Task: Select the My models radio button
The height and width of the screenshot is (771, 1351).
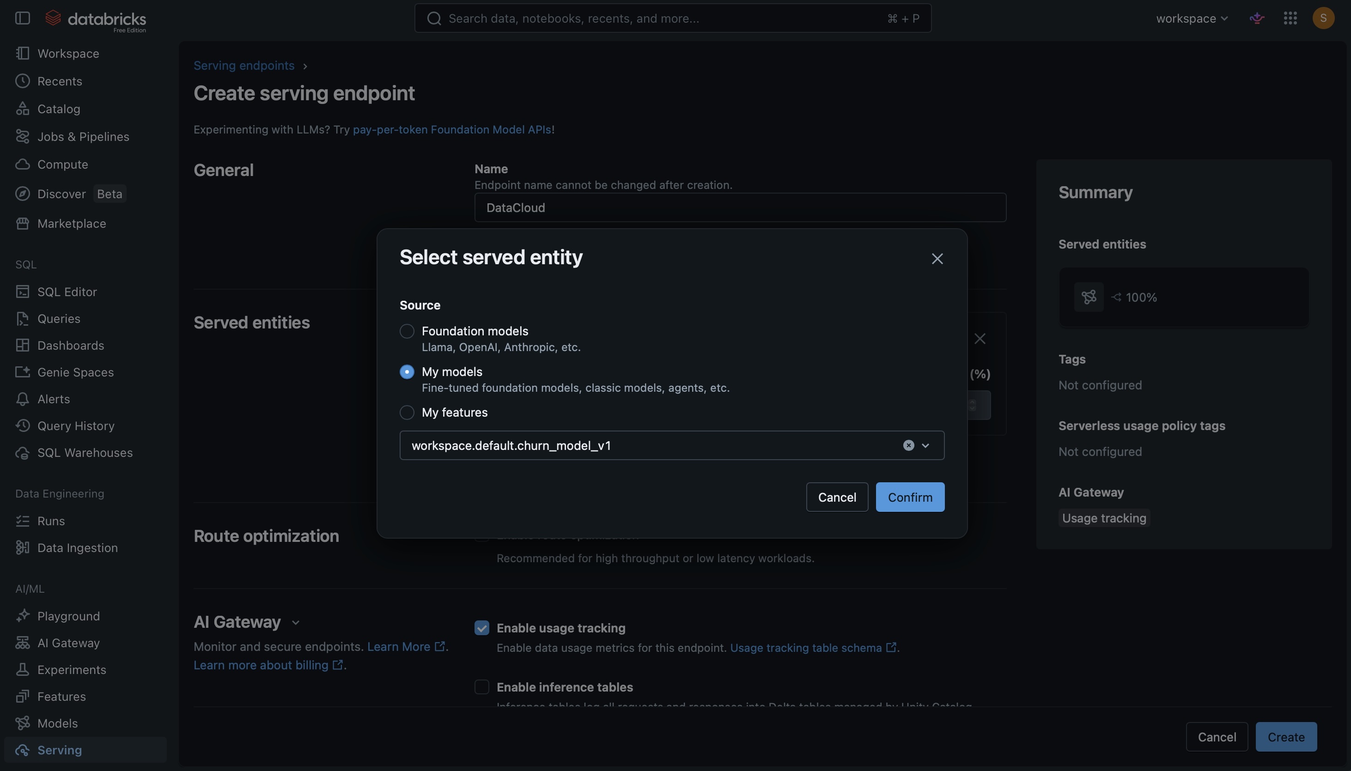Action: click(x=407, y=372)
